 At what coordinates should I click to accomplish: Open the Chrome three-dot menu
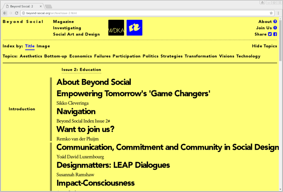(x=278, y=13)
